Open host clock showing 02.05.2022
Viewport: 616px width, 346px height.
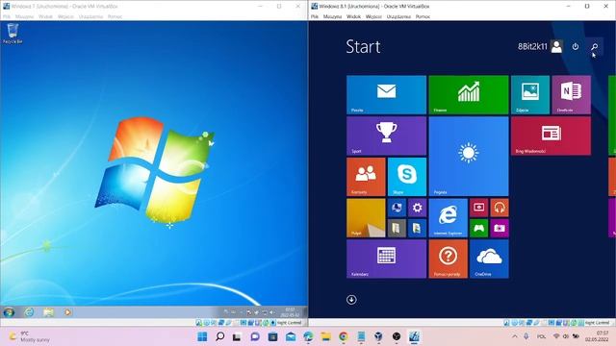click(x=597, y=336)
